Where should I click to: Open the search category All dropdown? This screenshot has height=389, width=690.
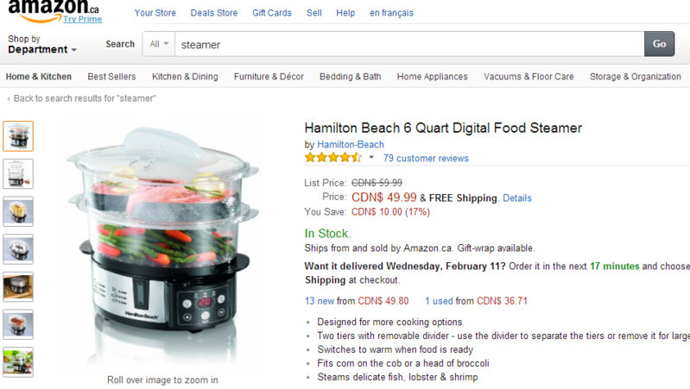[x=159, y=44]
